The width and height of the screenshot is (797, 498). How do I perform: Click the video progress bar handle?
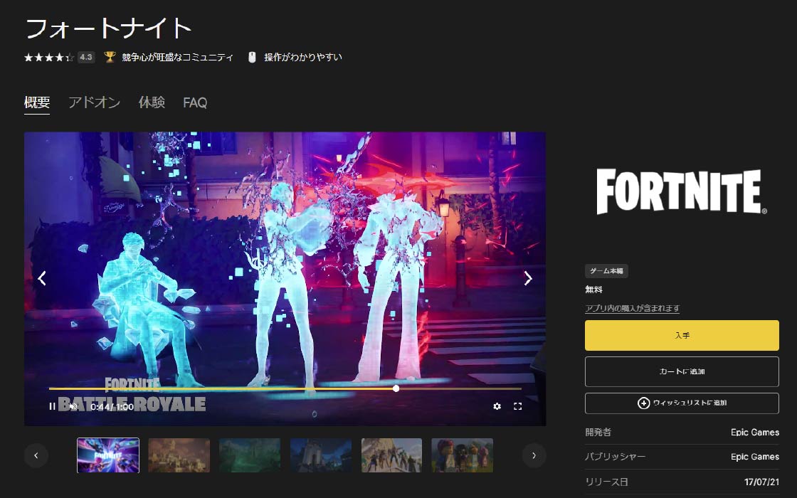click(396, 388)
